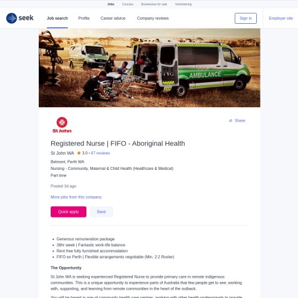Screen dimensions: 298x298
Task: Click the Registered Nurse job title
Action: coord(118,144)
